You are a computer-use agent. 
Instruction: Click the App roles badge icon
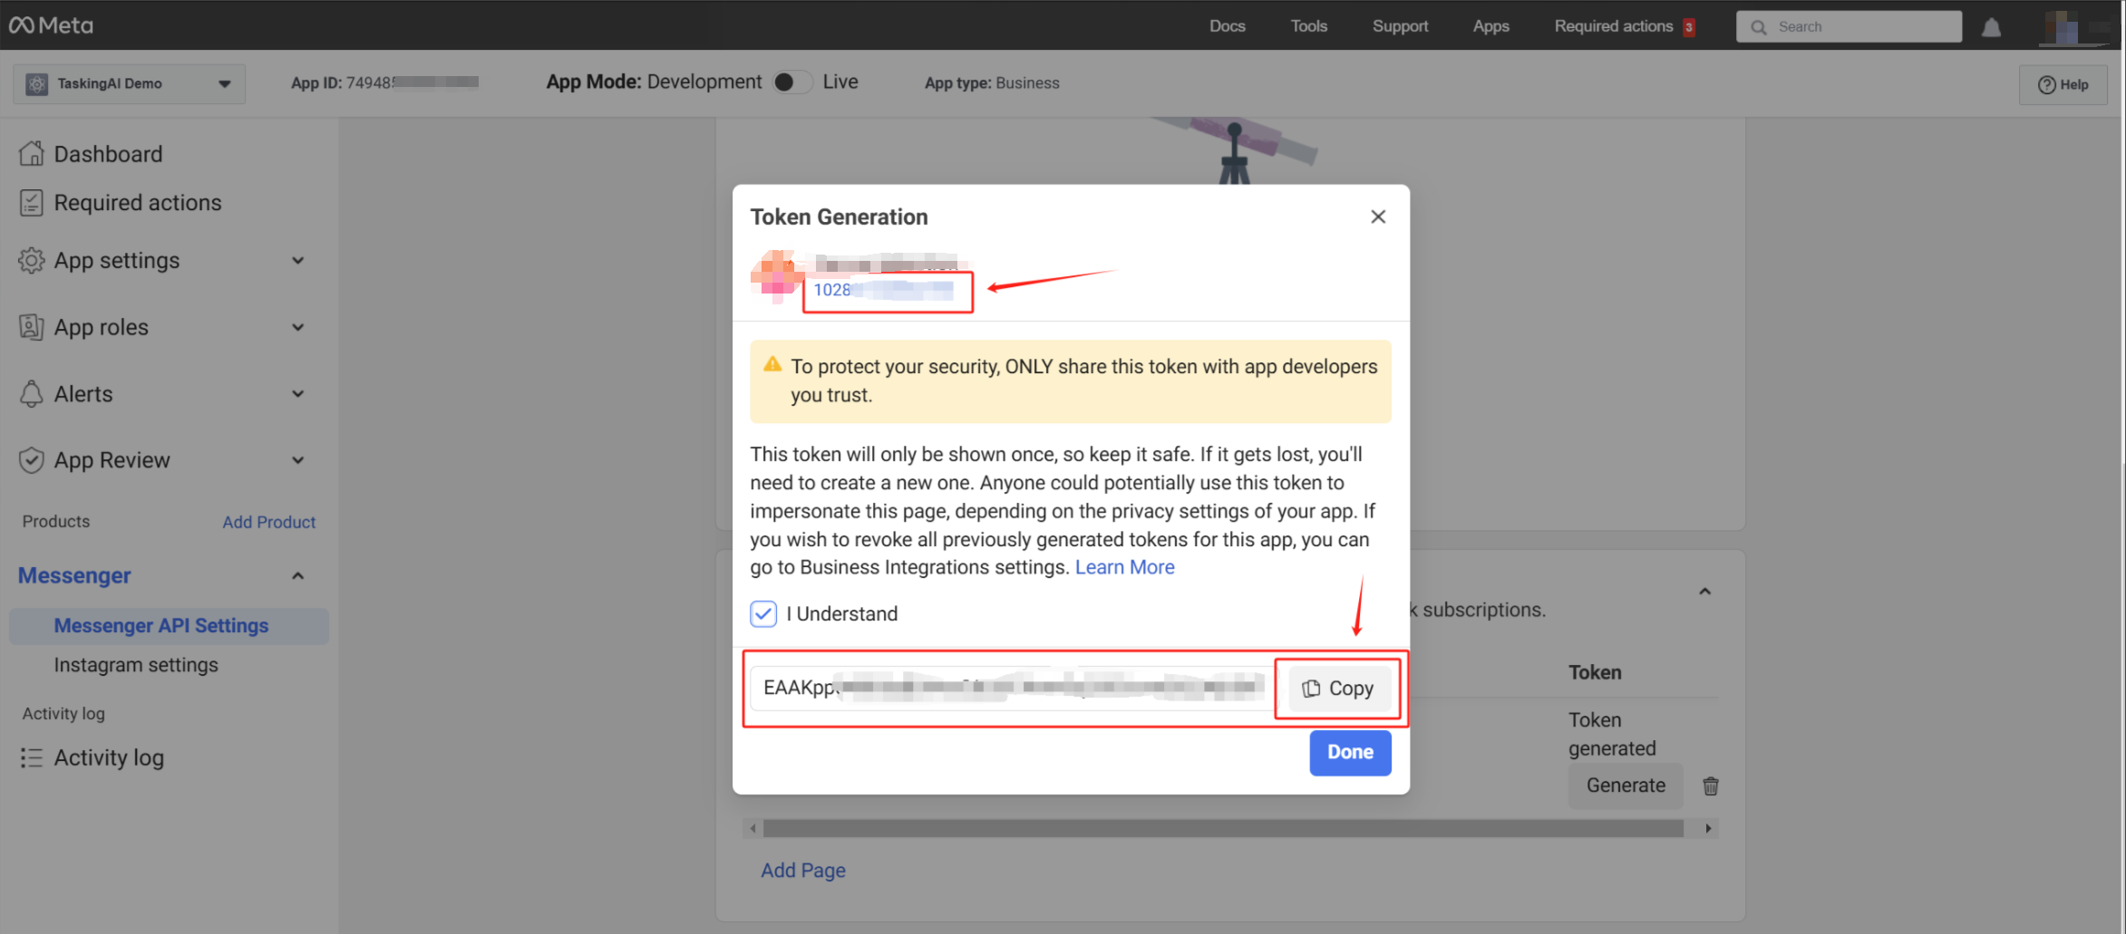[32, 327]
